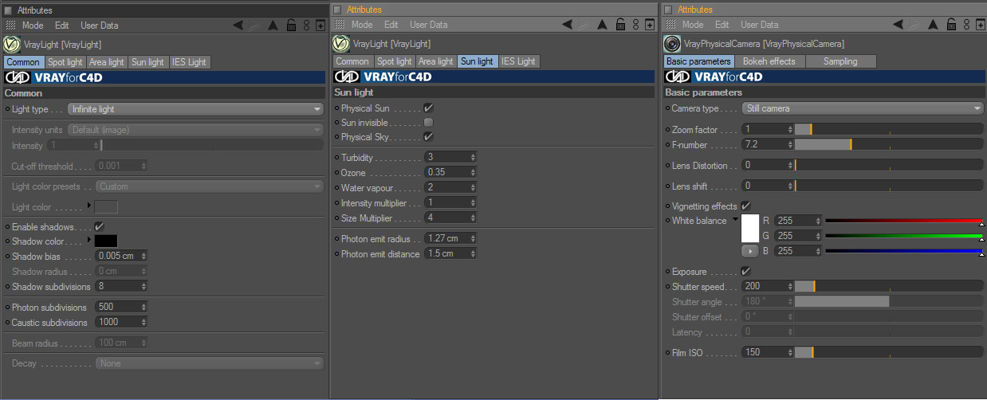Viewport: 987px width, 400px height.
Task: Toggle Exposure checkbox
Action: 746,272
